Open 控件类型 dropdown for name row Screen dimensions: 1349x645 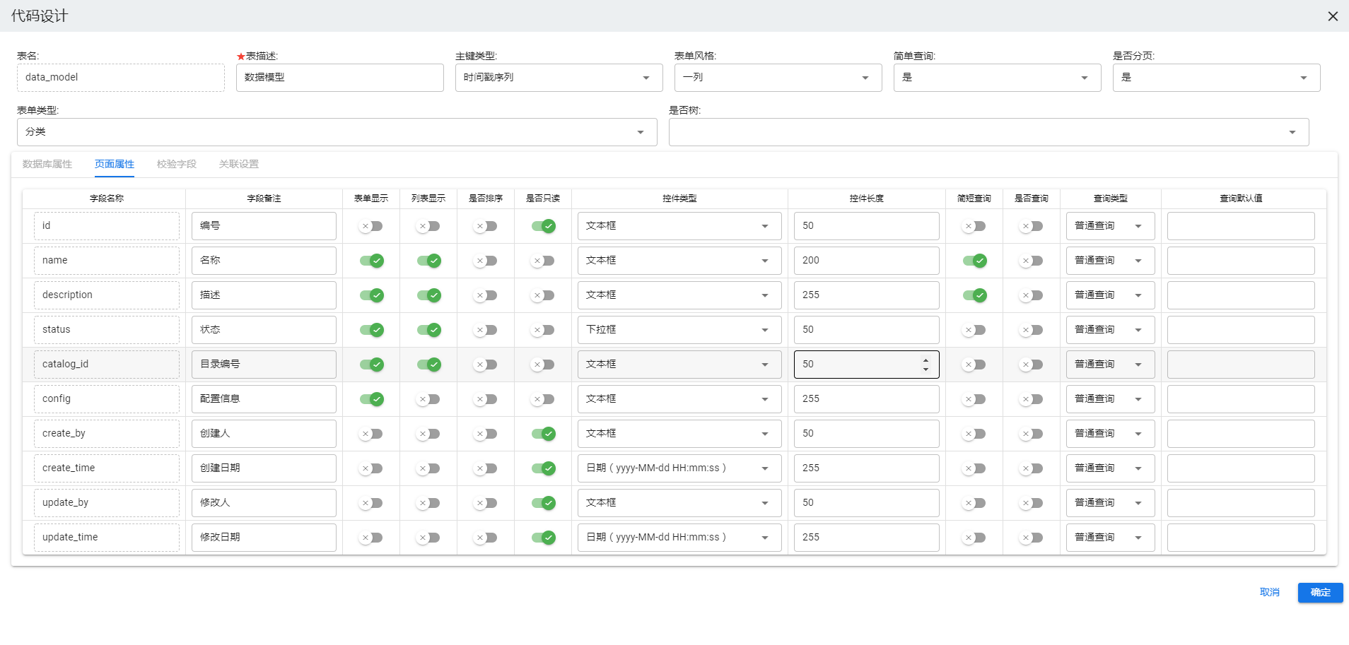click(679, 261)
